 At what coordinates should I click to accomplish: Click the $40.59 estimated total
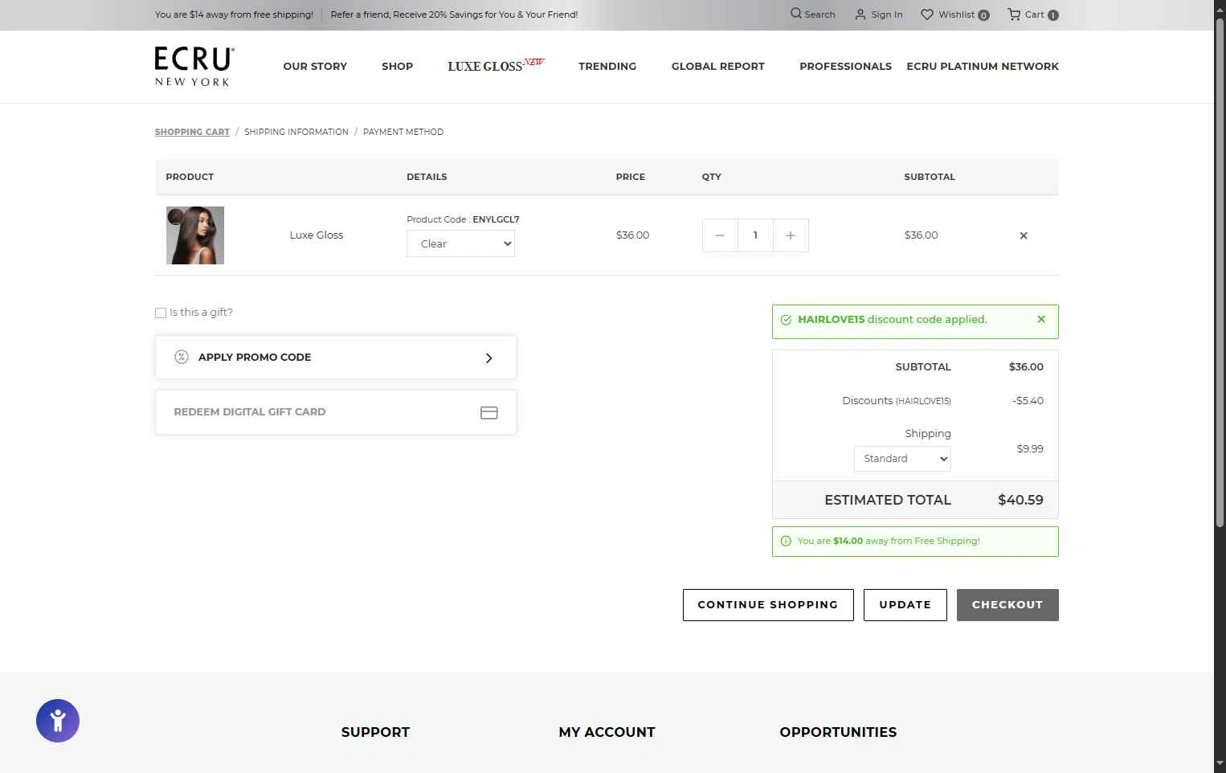(1020, 500)
